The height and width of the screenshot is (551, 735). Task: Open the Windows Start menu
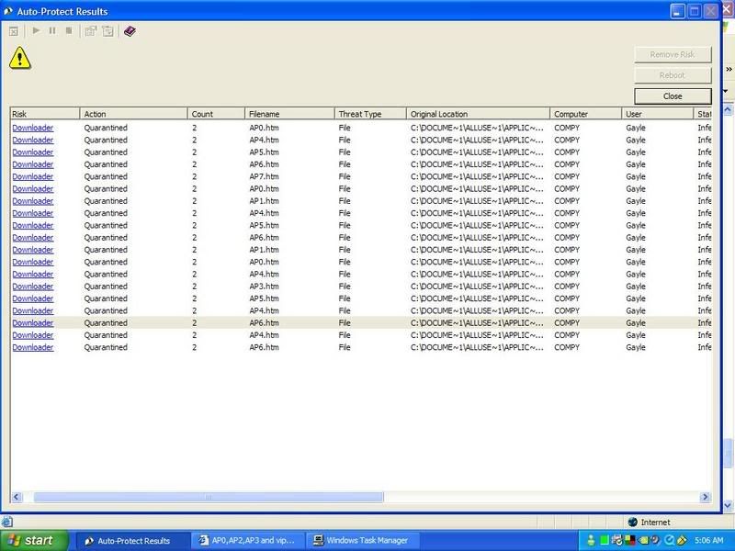tap(34, 541)
